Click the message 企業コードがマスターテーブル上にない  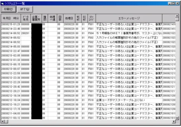[x=129, y=100]
